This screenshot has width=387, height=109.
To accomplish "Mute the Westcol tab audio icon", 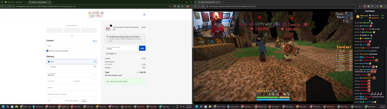I will [217, 2].
